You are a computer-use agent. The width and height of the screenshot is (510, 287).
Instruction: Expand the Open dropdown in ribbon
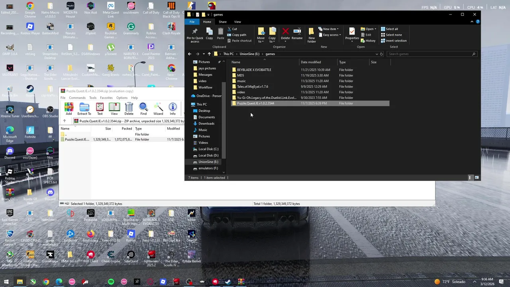coord(369,29)
